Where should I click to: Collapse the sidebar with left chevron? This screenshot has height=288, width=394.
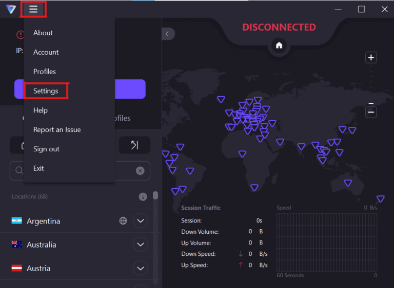[168, 34]
